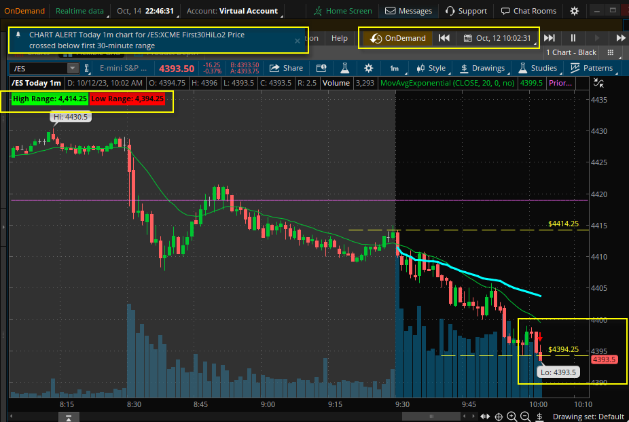Skip forward in OnDemand playback

coord(550,38)
